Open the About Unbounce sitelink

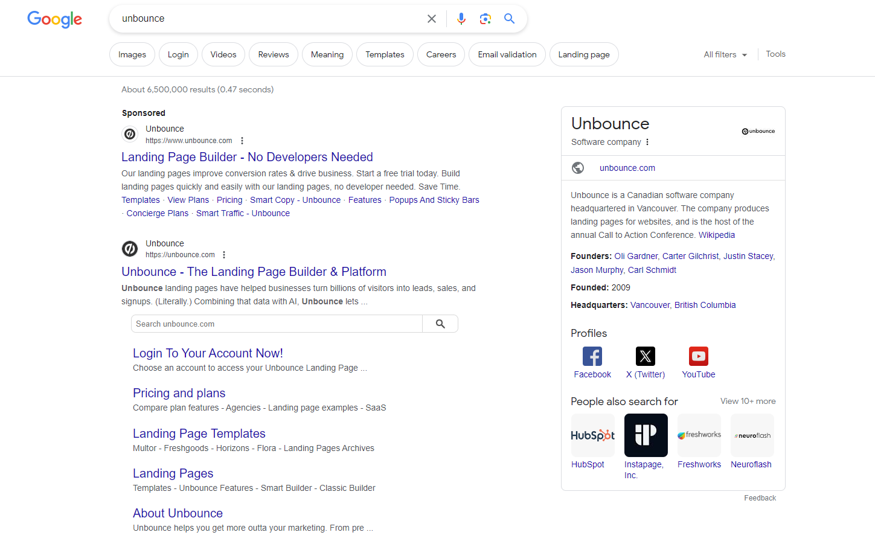tap(178, 513)
